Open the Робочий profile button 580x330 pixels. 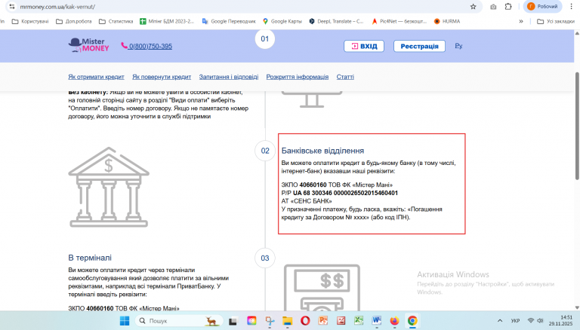click(x=542, y=7)
